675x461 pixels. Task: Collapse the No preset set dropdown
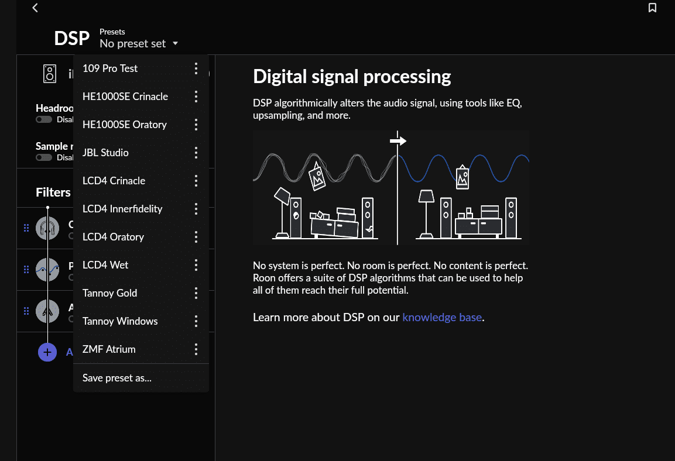pyautogui.click(x=139, y=43)
